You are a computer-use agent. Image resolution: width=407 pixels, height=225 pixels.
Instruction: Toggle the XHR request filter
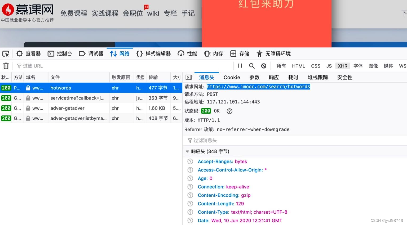coord(343,66)
